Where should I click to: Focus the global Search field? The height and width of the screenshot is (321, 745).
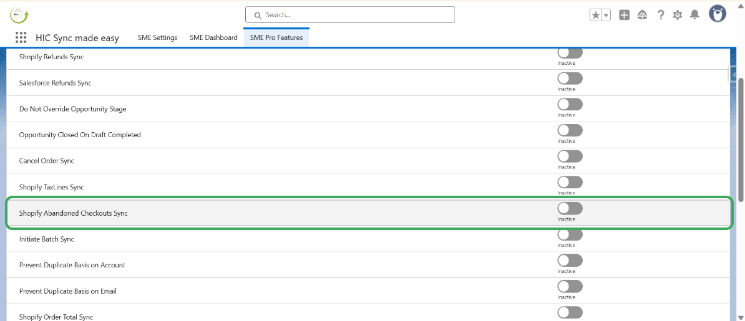click(350, 15)
